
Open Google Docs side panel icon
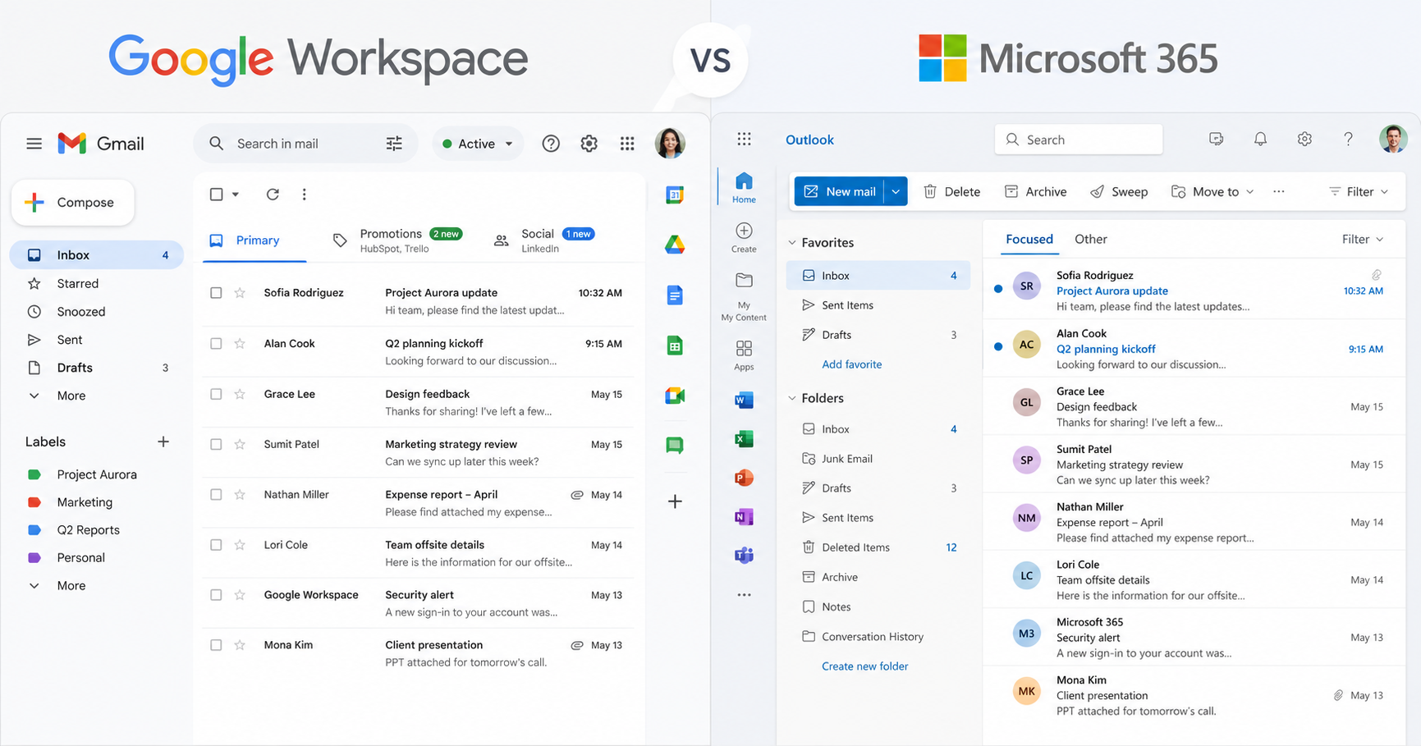pyautogui.click(x=675, y=295)
